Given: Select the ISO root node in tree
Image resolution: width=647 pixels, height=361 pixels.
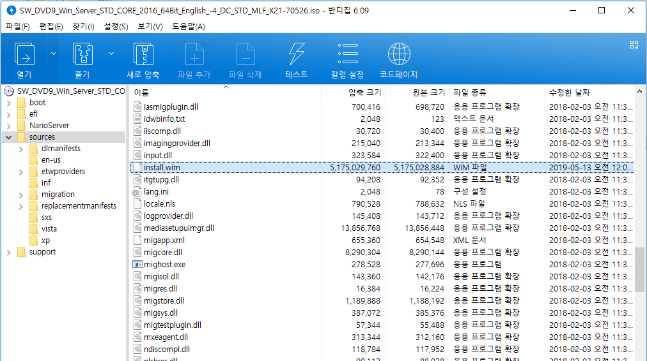Looking at the screenshot, I should [71, 91].
